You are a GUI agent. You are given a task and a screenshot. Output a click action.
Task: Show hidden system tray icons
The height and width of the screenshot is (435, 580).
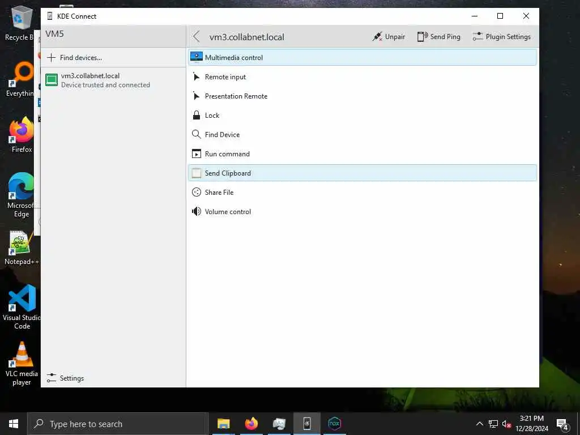479,424
